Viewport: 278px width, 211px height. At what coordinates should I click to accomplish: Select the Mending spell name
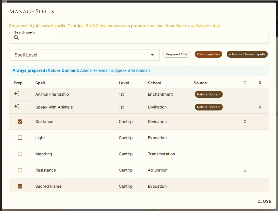pos(44,154)
